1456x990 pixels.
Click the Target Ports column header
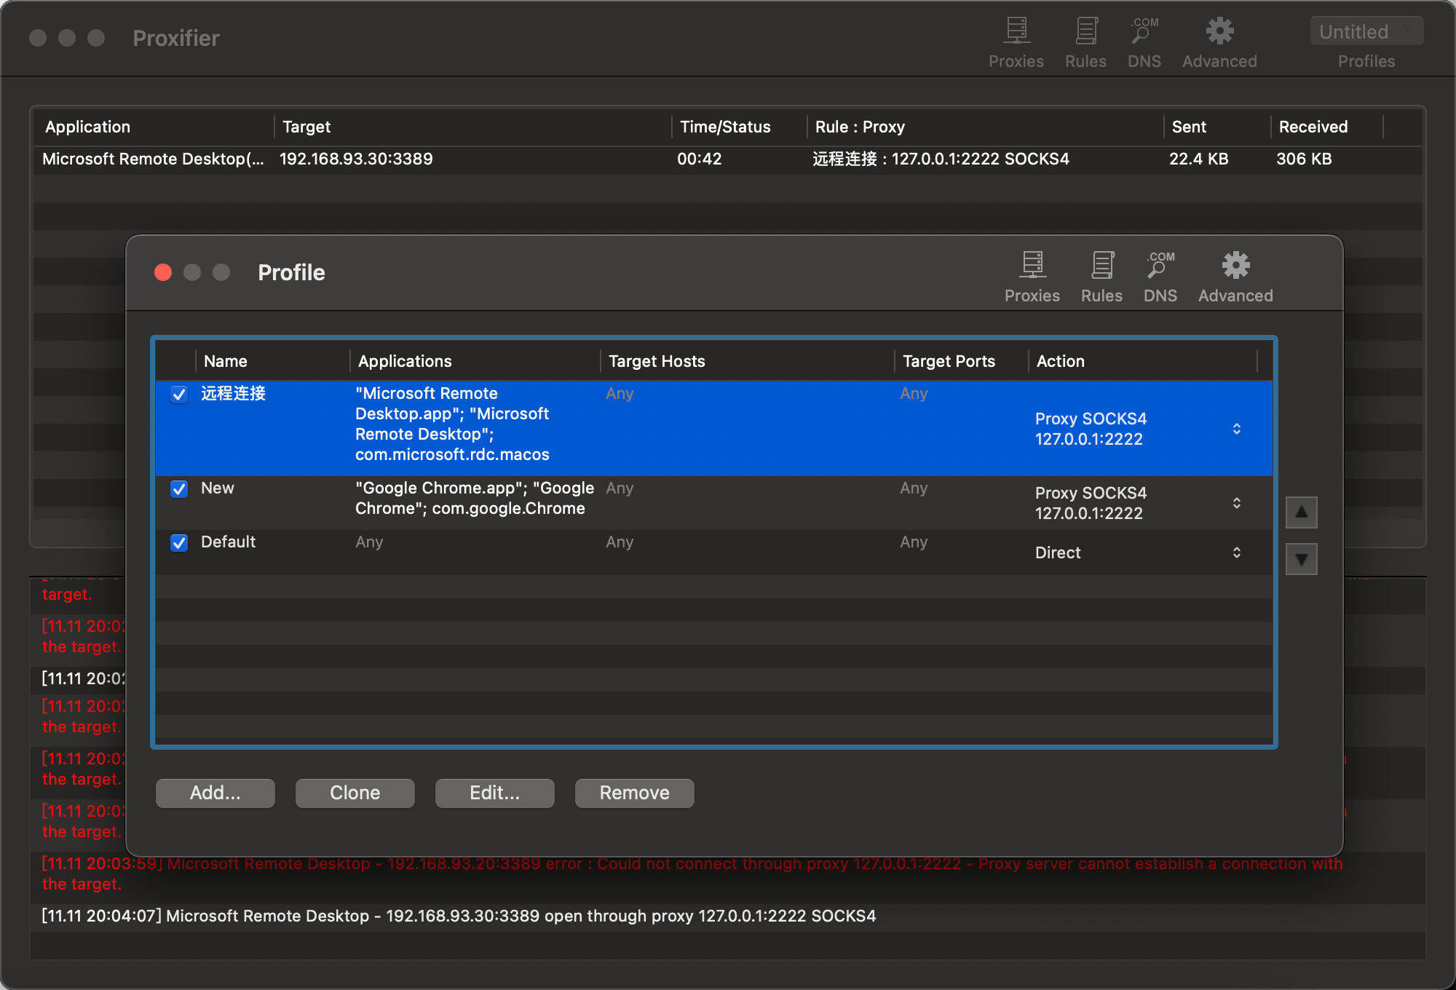coord(961,361)
